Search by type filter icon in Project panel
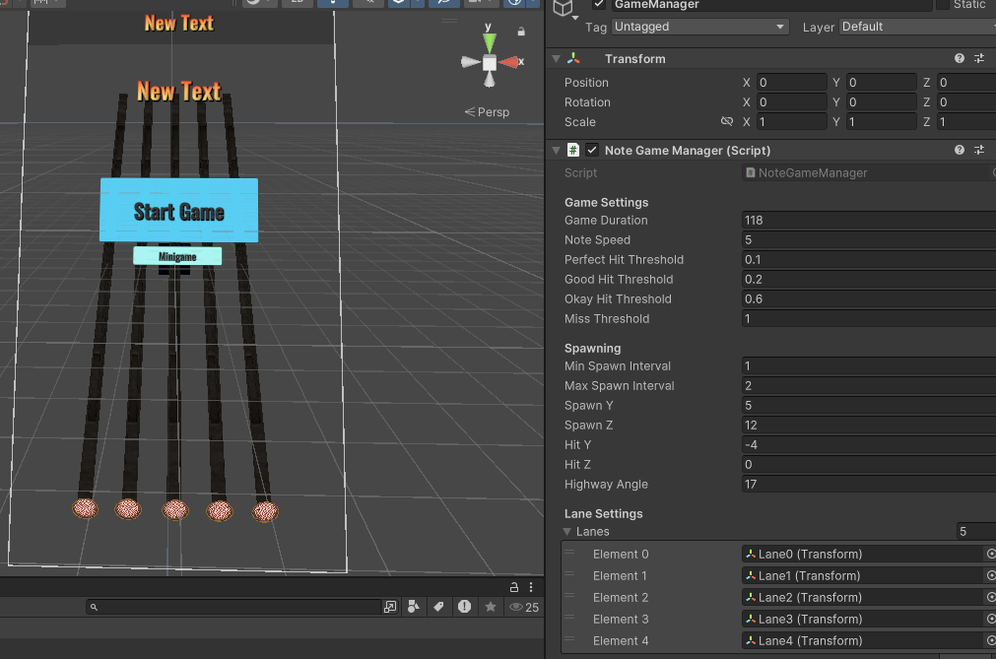Image resolution: width=996 pixels, height=659 pixels. (413, 607)
